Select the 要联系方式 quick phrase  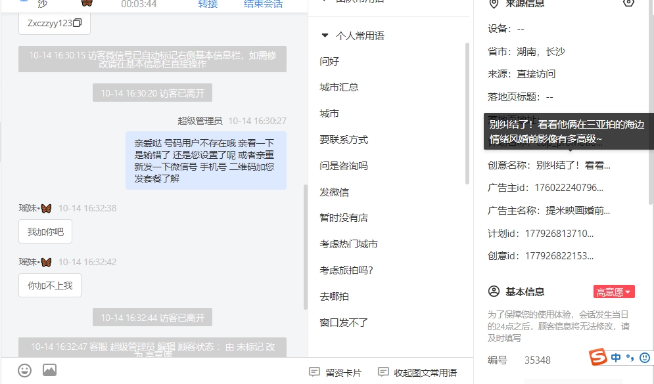coord(344,140)
